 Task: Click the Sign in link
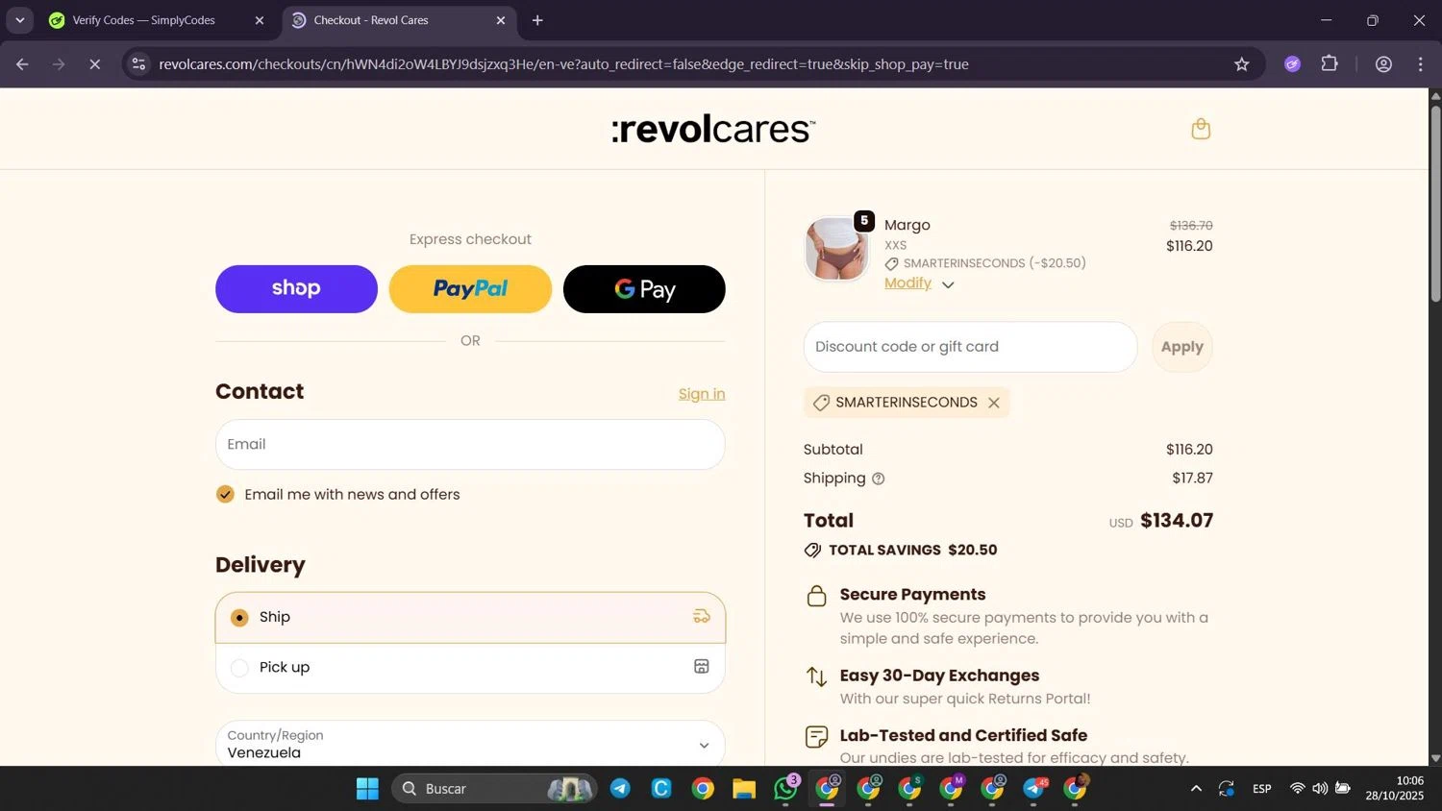point(702,394)
